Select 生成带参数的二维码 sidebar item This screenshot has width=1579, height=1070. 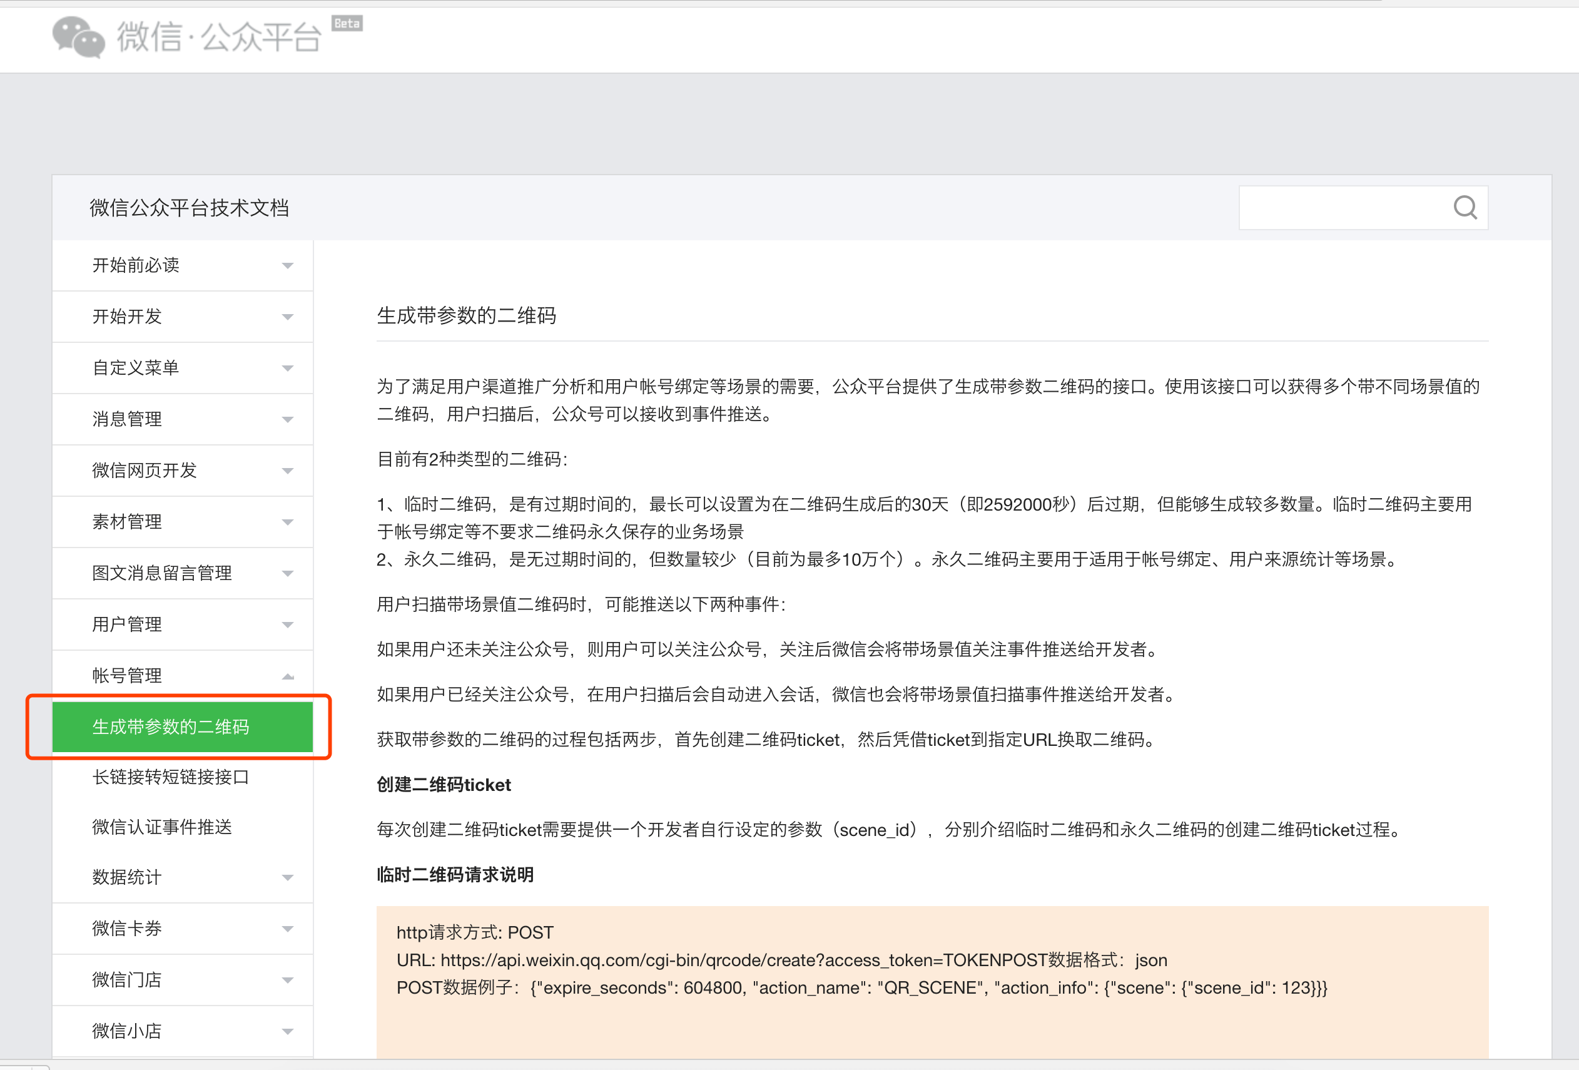(171, 727)
